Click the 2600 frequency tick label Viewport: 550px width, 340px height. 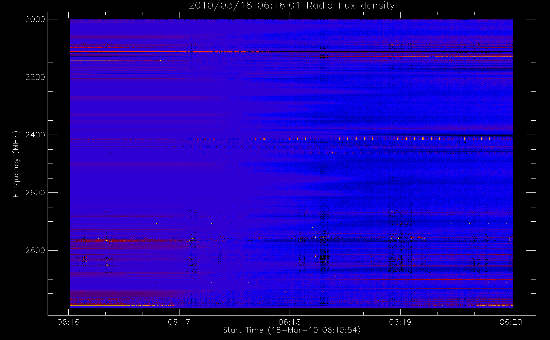click(35, 193)
